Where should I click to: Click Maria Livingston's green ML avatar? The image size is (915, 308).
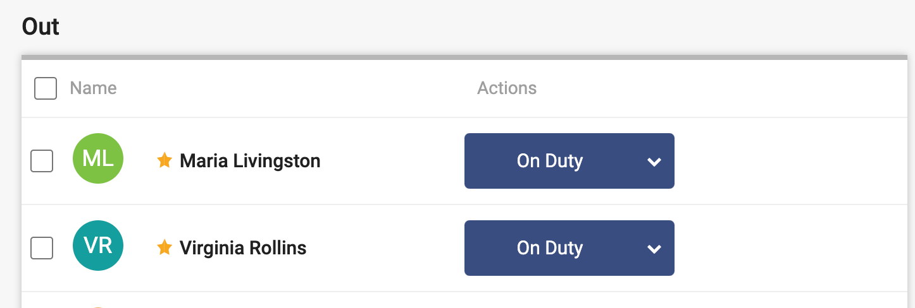click(x=98, y=160)
